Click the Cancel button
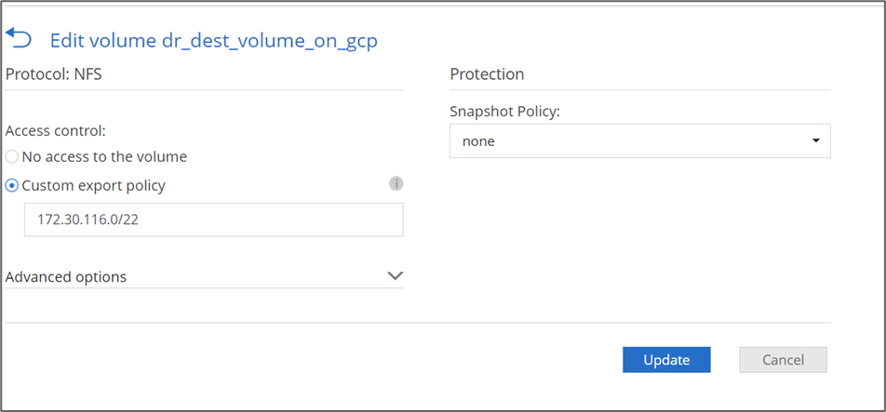886x412 pixels. click(x=783, y=360)
